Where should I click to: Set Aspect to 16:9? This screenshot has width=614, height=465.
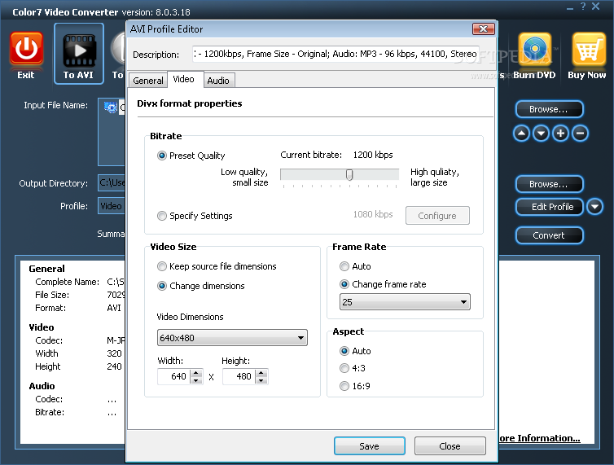tap(344, 386)
